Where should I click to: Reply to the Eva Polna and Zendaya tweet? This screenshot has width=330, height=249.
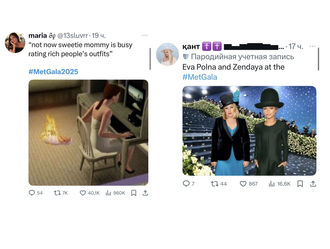[x=186, y=184]
